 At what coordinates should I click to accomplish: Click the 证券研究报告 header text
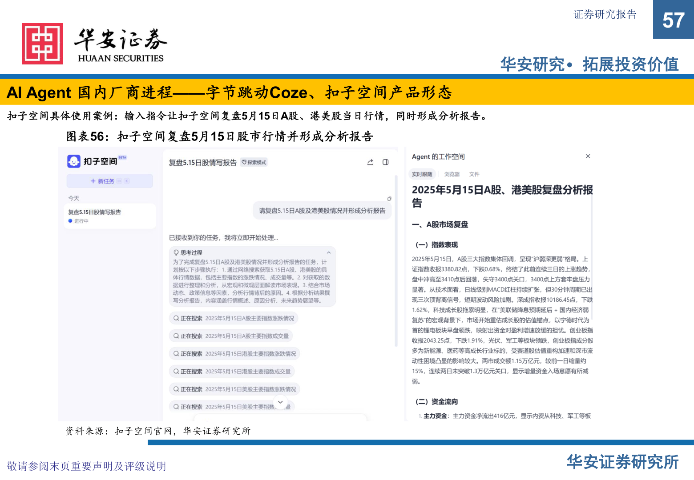pos(605,15)
